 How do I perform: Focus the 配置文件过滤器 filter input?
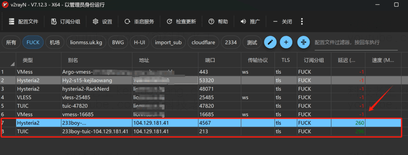click(356, 43)
